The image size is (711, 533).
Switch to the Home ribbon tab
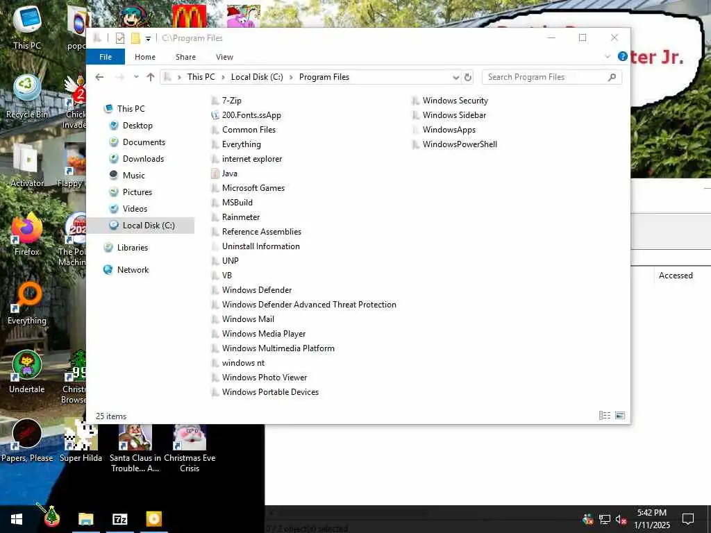click(x=145, y=57)
